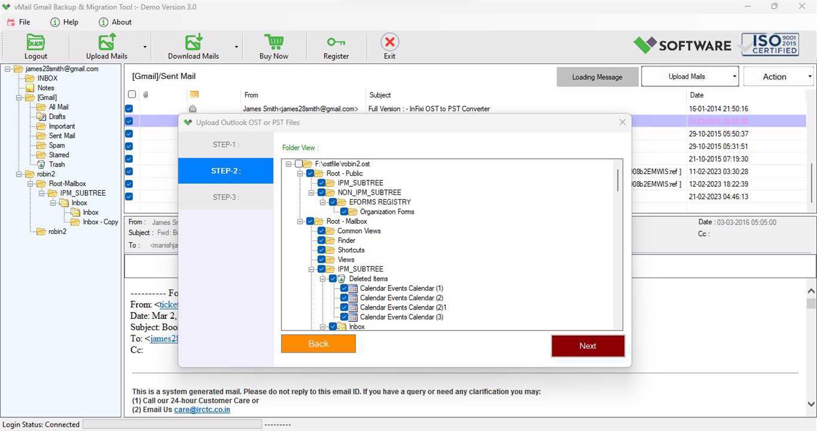The image size is (817, 431).
Task: Uncheck the Organization Forms checkbox
Action: point(344,212)
